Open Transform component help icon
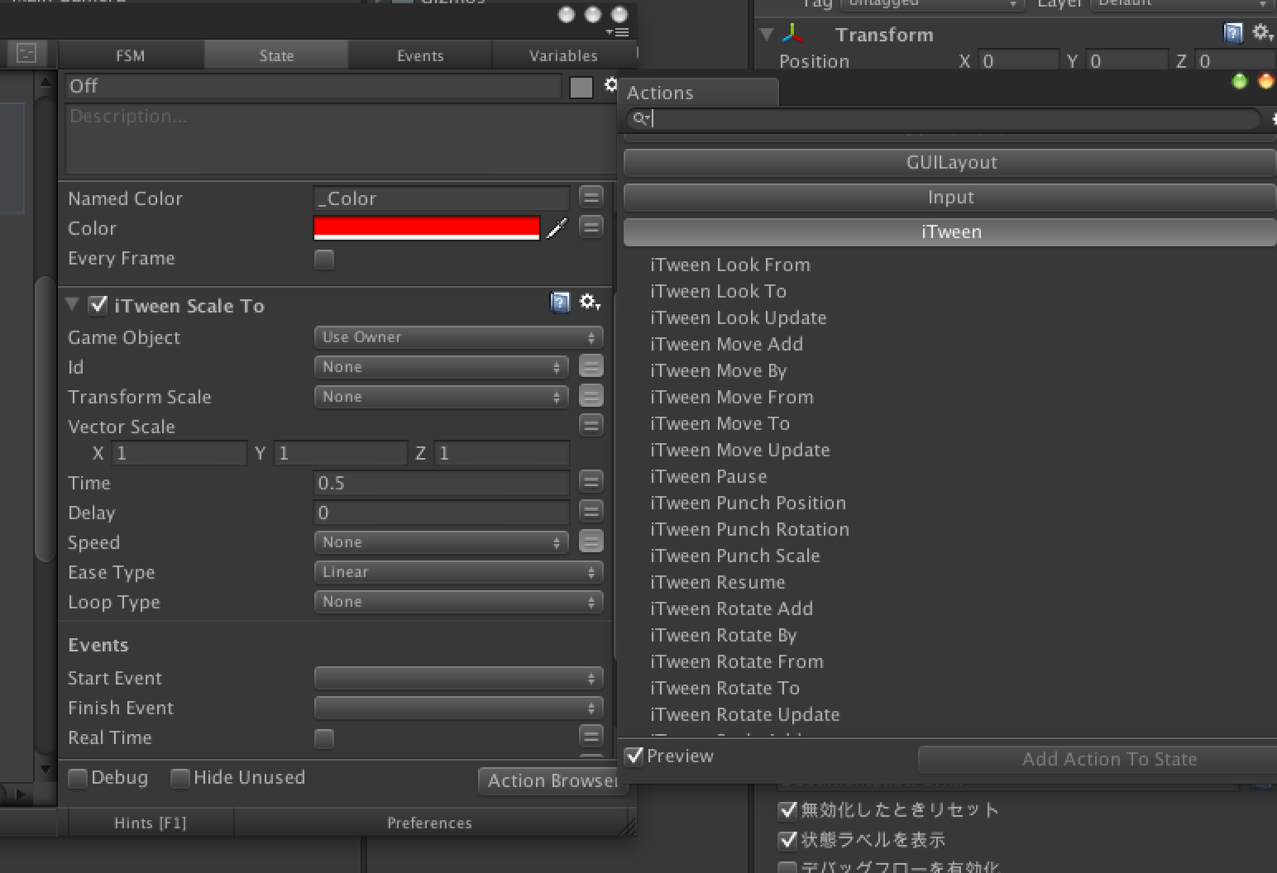The width and height of the screenshot is (1277, 873). pyautogui.click(x=1233, y=33)
